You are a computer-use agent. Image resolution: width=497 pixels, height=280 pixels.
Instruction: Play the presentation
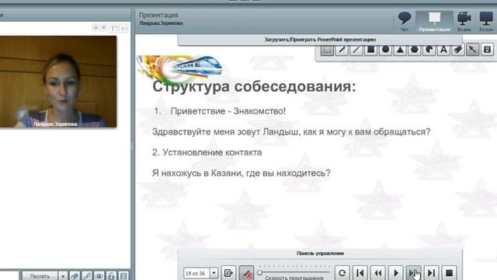point(396,273)
